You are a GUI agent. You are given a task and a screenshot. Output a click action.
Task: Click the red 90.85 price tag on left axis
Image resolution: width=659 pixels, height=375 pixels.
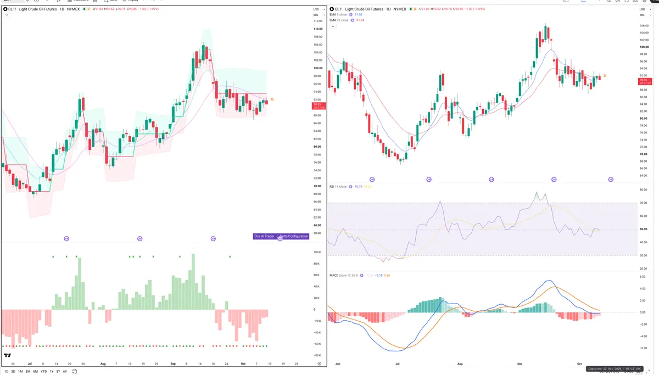click(x=319, y=106)
